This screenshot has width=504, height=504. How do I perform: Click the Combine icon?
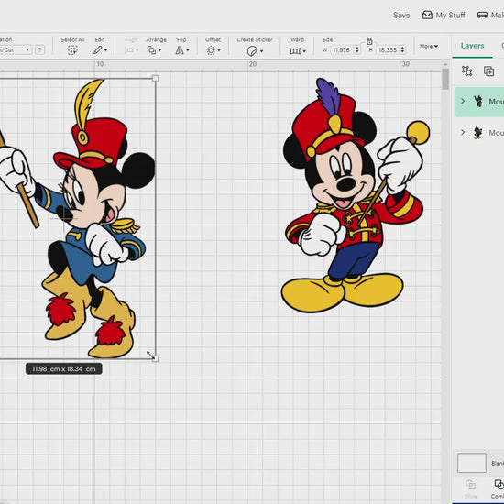499,484
